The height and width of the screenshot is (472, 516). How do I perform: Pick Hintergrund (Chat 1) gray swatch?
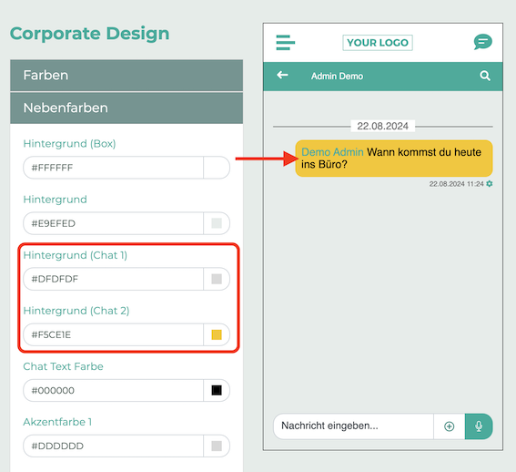click(217, 279)
